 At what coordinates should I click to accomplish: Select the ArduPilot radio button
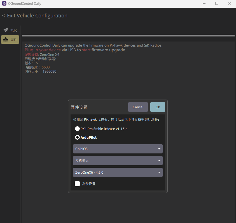click(77, 137)
